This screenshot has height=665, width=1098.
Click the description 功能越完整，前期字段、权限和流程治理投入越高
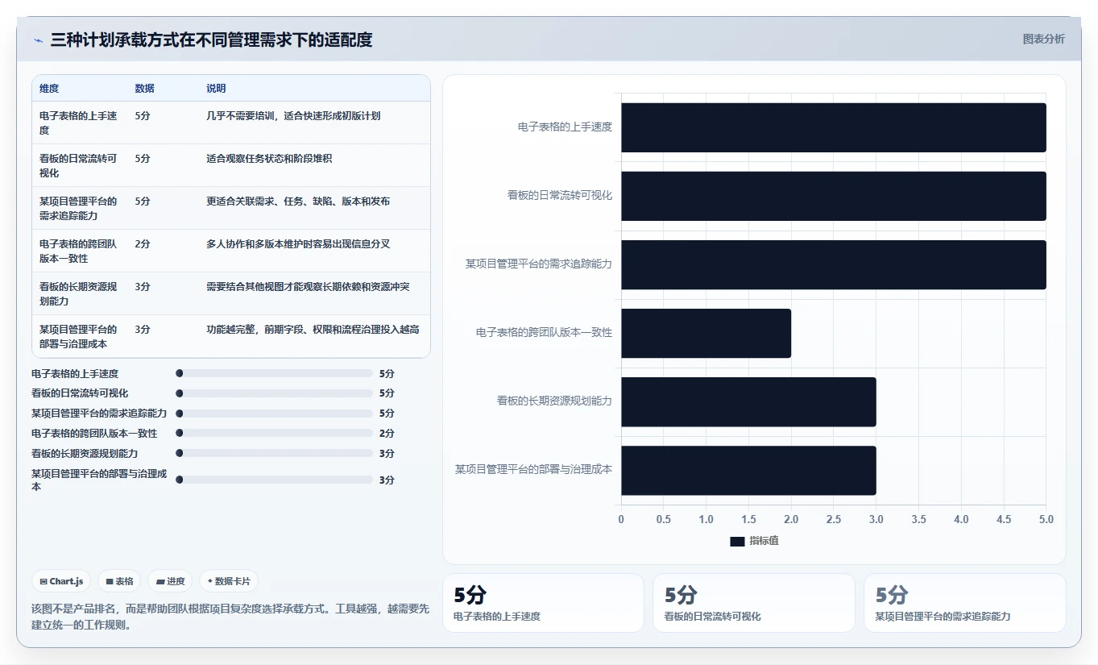click(313, 330)
